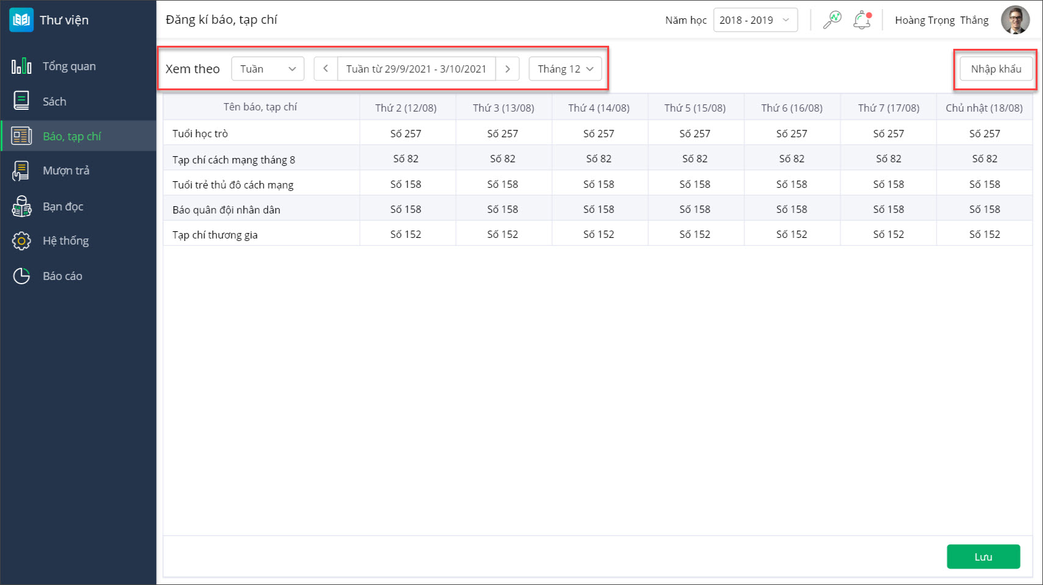Open the Tuần view-by dropdown
The height and width of the screenshot is (585, 1043).
point(267,69)
